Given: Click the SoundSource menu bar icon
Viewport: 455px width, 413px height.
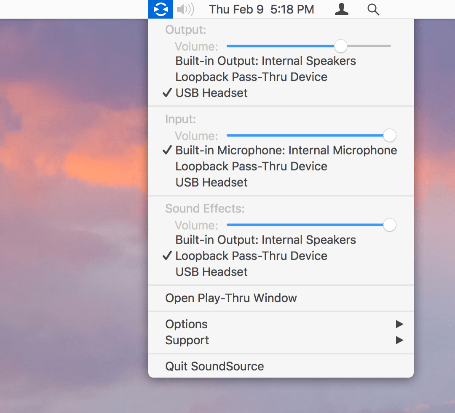Looking at the screenshot, I should point(161,9).
